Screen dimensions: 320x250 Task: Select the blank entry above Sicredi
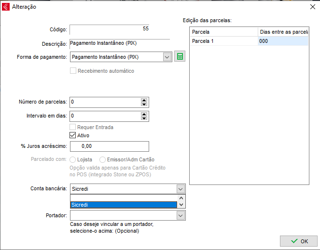click(123, 197)
